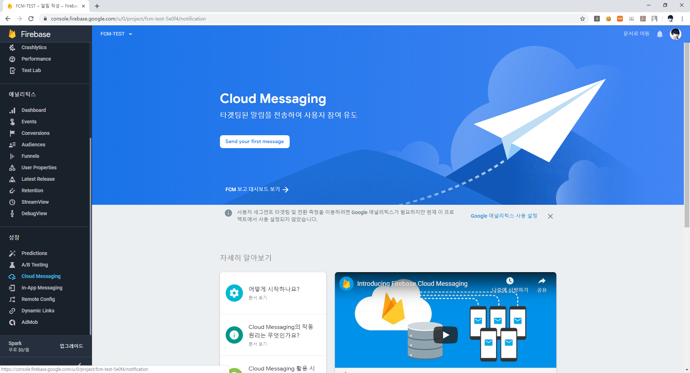Click the Remote Config icon
This screenshot has width=690, height=373.
click(x=12, y=299)
